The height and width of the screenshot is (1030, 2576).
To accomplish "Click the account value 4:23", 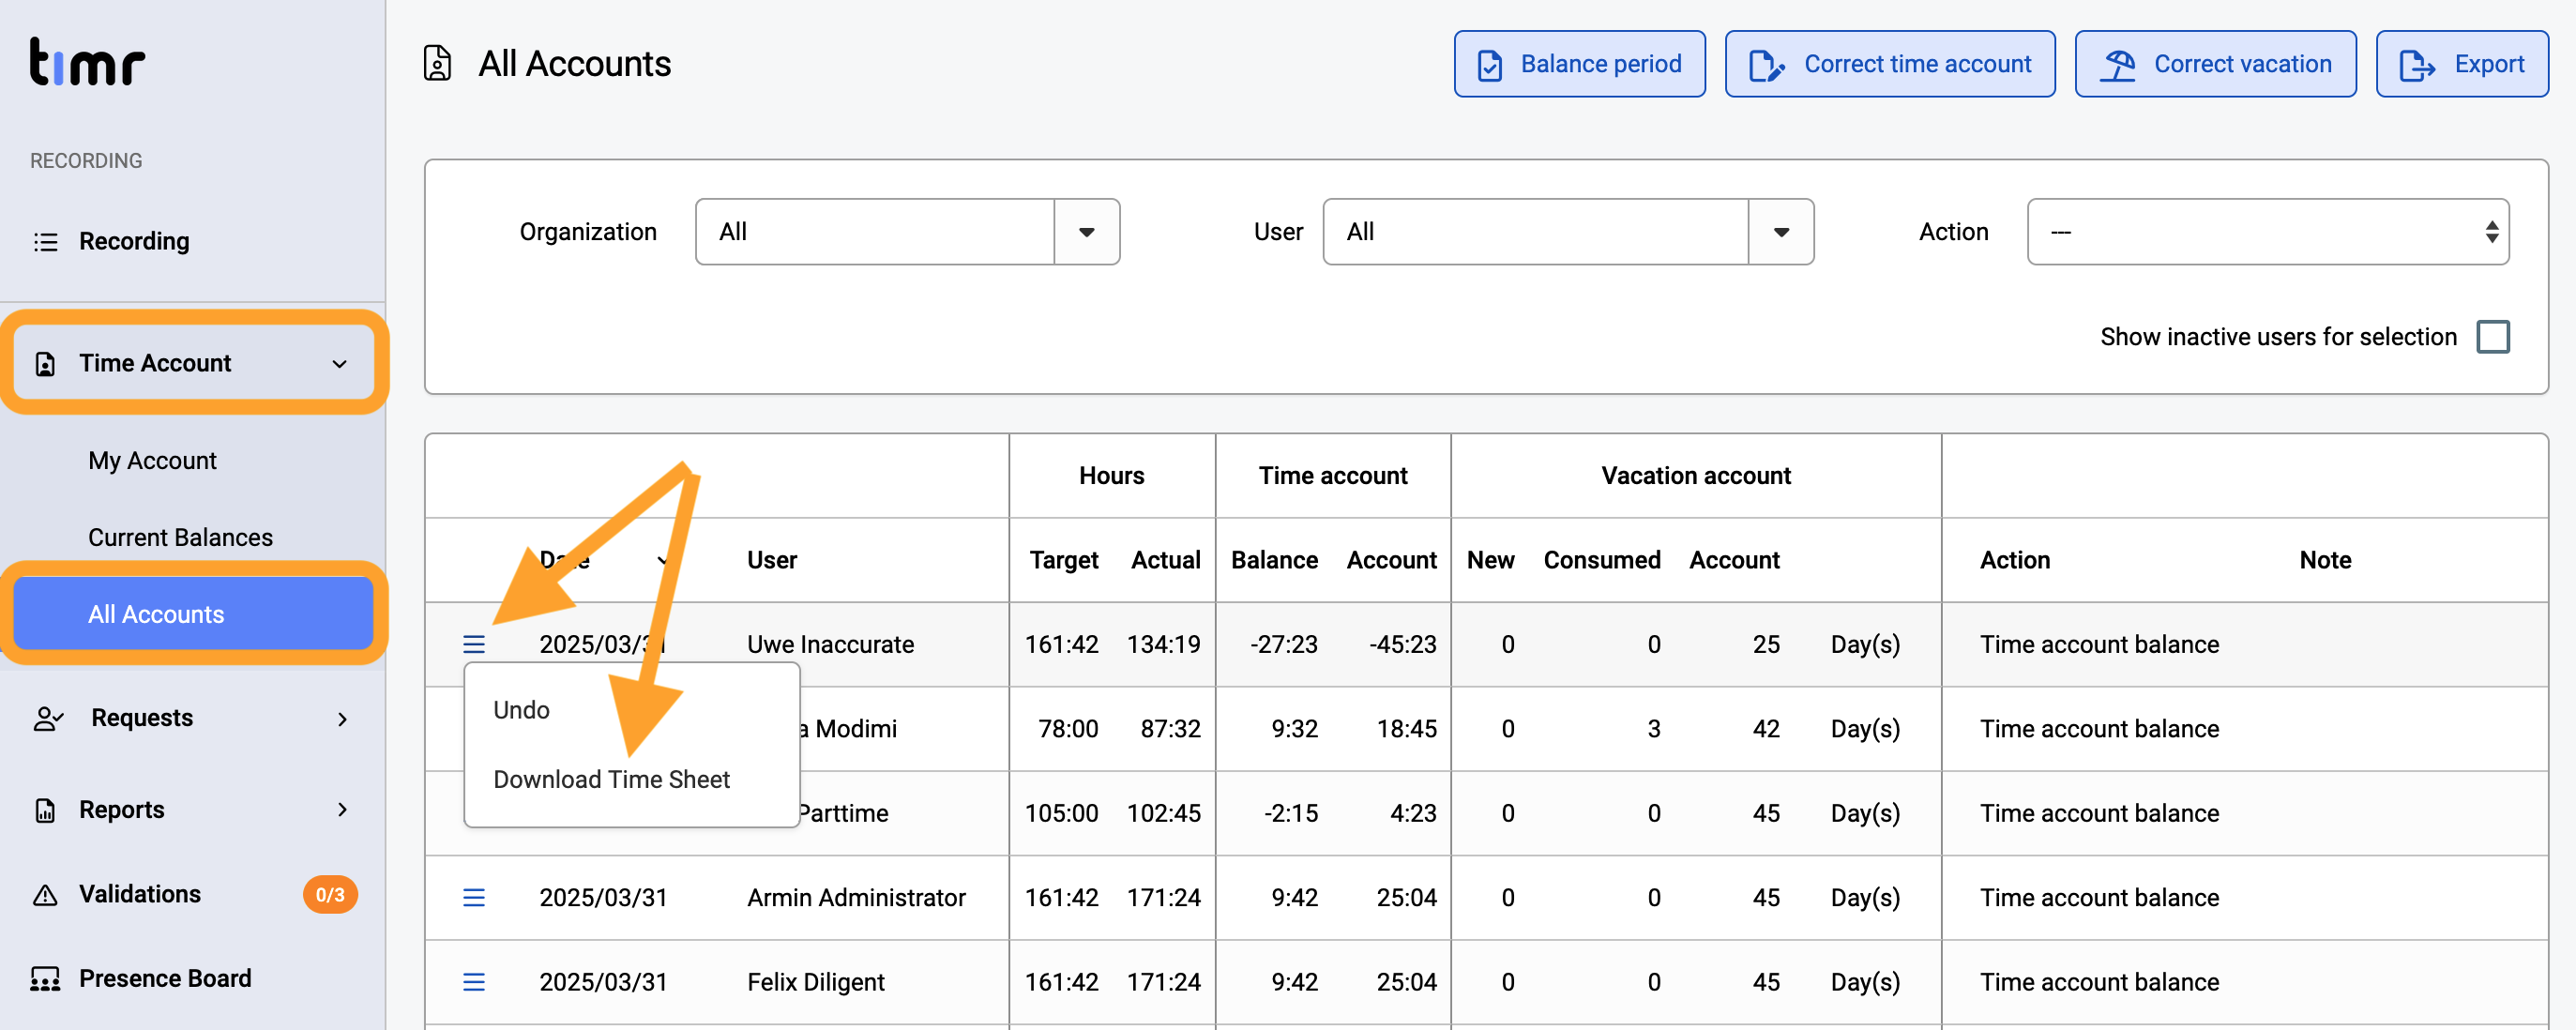I will [1413, 814].
